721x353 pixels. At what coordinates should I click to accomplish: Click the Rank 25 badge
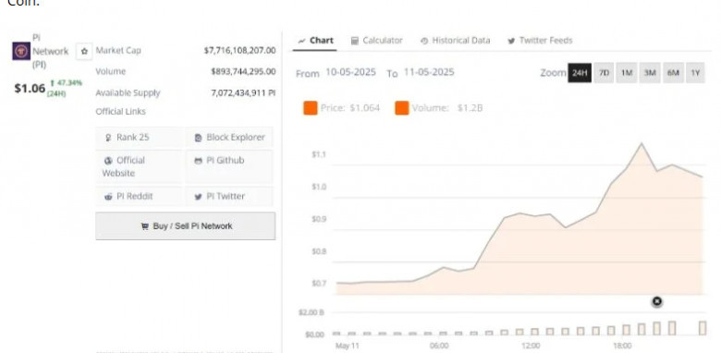pyautogui.click(x=140, y=138)
